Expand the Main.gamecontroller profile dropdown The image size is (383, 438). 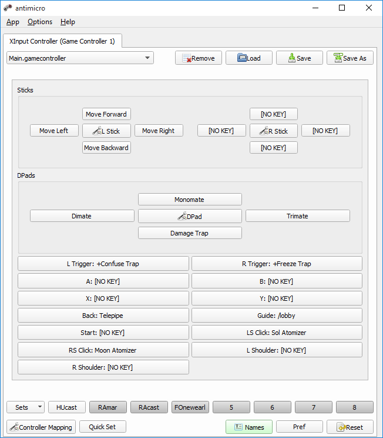coord(80,58)
